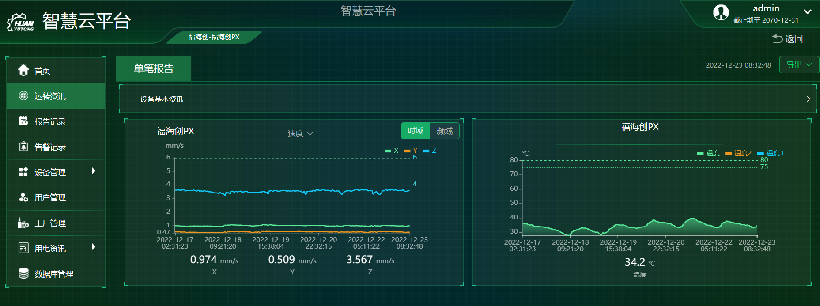The image size is (820, 306).
Task: Toggle the 温度2 legend swatch
Action: [729, 153]
